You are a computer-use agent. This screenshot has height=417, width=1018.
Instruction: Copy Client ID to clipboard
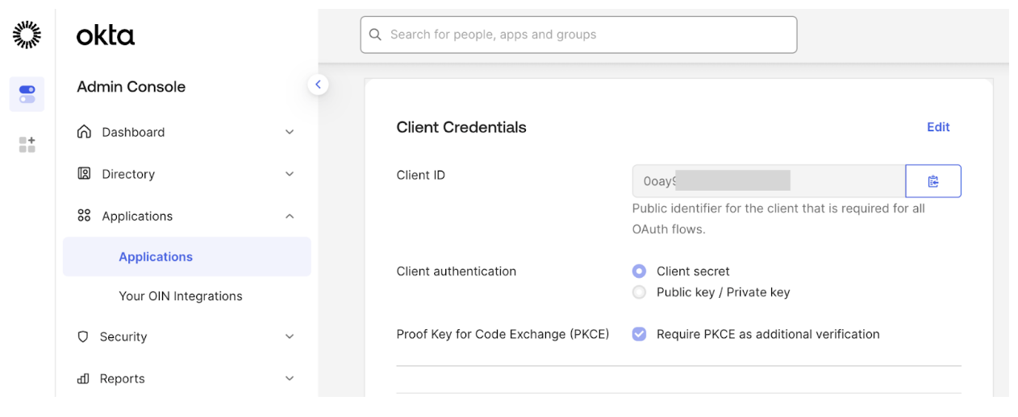(x=933, y=181)
